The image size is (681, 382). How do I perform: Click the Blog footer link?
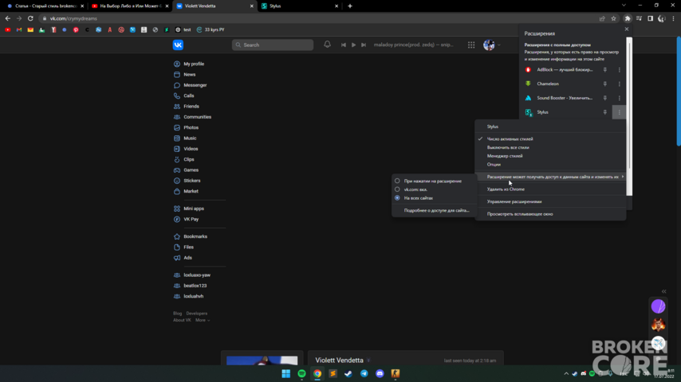(x=177, y=314)
